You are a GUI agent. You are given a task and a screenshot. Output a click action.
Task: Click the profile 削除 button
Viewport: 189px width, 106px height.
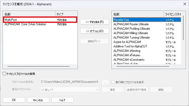161,90
